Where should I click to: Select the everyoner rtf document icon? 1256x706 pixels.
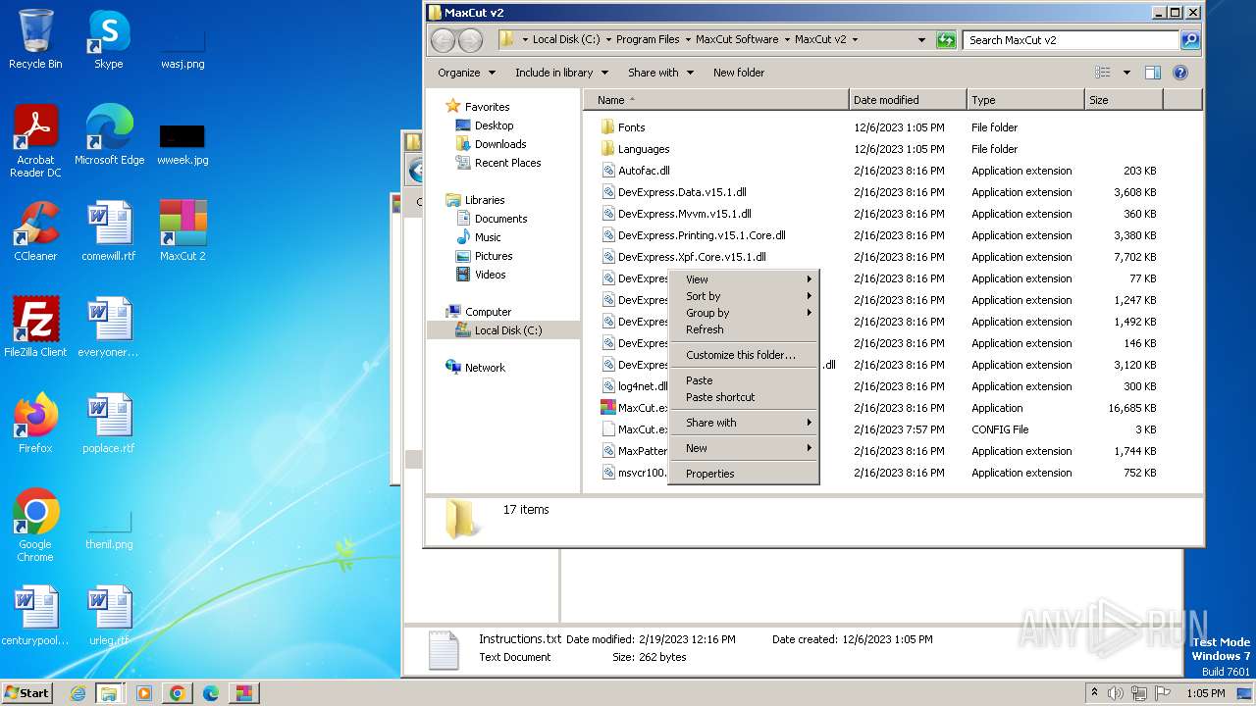coord(109,328)
